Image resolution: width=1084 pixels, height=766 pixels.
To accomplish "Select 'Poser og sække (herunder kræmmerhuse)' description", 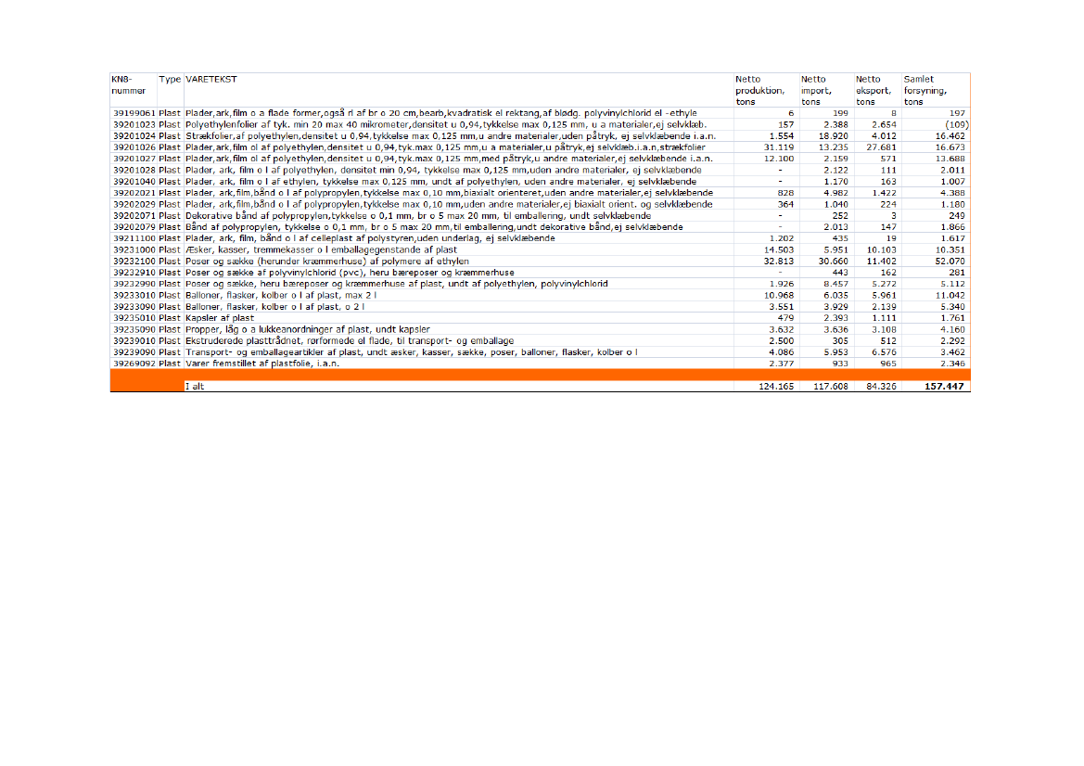I will [327, 262].
